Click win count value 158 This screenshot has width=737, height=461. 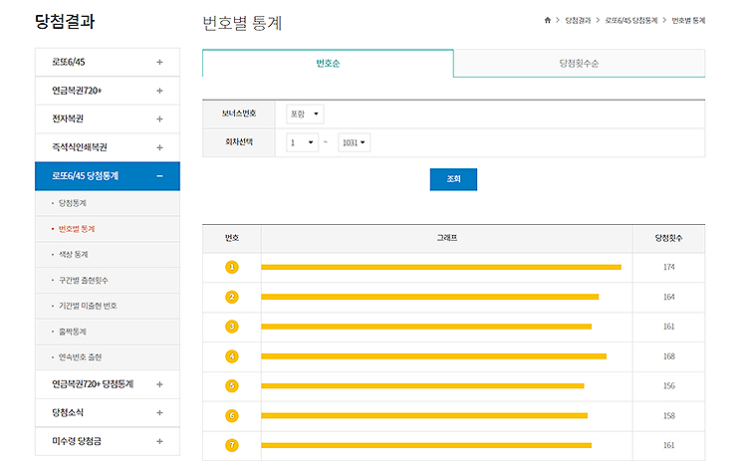pos(669,415)
